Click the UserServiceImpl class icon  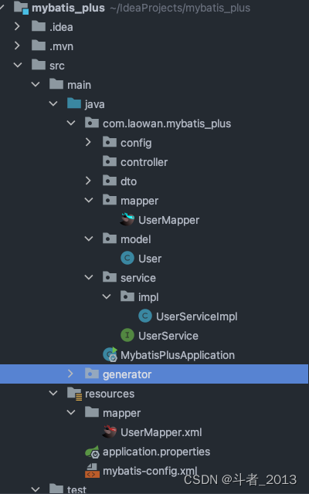[145, 316]
